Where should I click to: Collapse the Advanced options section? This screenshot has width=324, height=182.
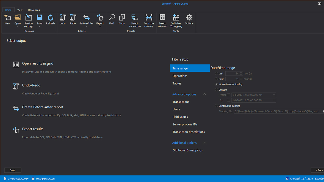(204, 94)
